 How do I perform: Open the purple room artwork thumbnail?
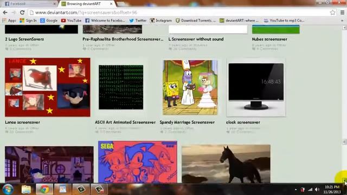coord(49,165)
